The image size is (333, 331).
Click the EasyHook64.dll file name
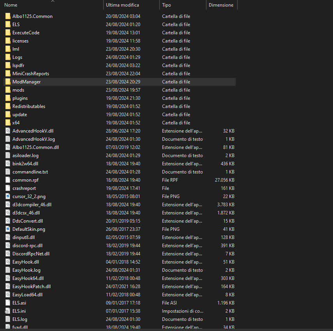(28, 278)
